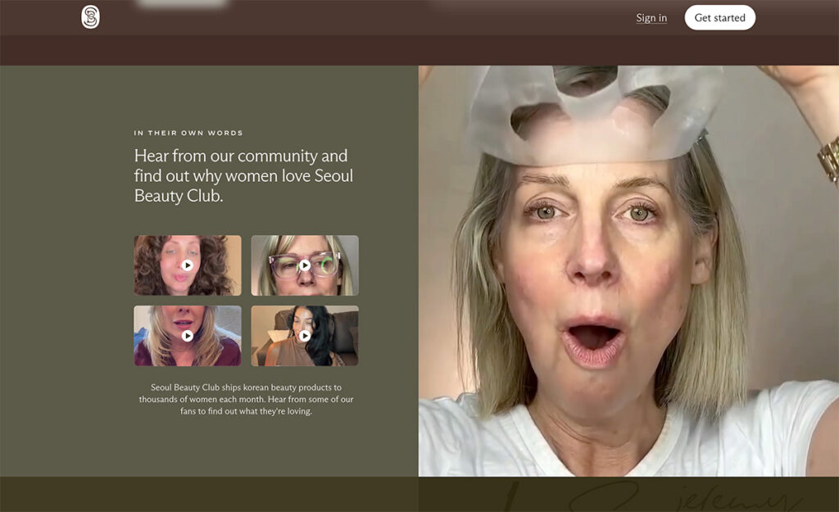Click the green loading ring on glasses video
839x512 pixels.
pos(329,264)
